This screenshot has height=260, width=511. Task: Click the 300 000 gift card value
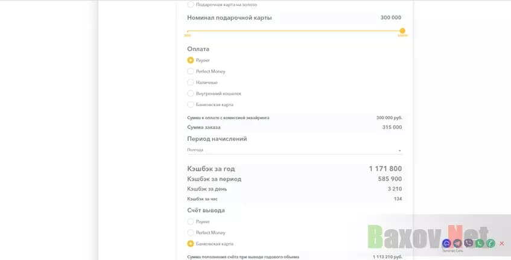[x=391, y=17]
